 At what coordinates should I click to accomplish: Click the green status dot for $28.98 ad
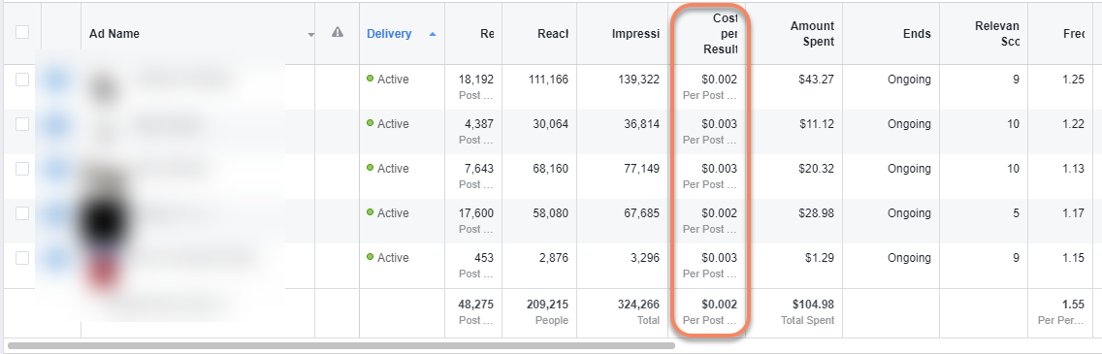[x=371, y=212]
